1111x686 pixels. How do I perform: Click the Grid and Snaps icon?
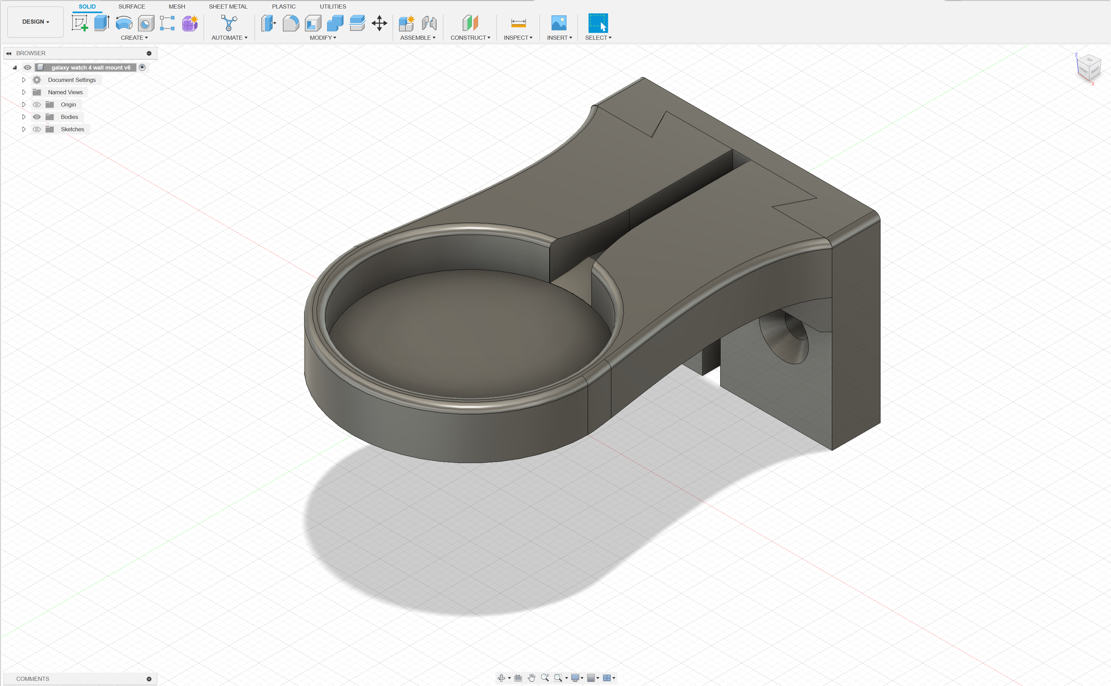coord(591,678)
